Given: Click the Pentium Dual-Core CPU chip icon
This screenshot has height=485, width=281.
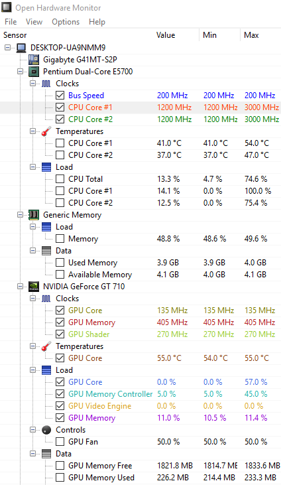Looking at the screenshot, I should coord(34,72).
